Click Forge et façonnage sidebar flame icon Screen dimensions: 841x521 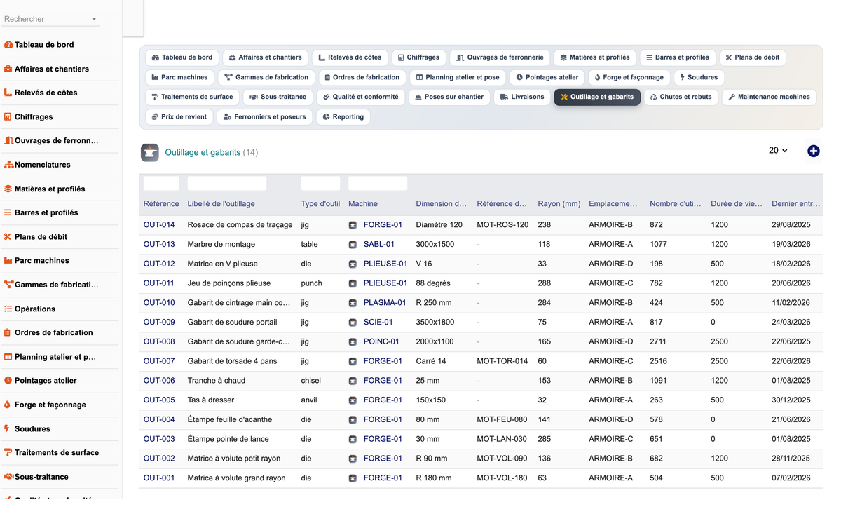point(8,405)
